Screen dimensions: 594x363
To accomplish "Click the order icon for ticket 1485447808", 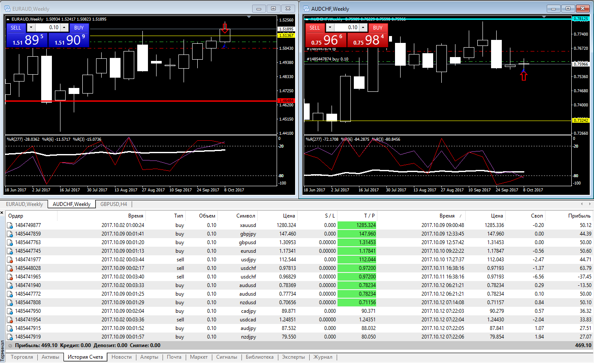I will (10, 302).
